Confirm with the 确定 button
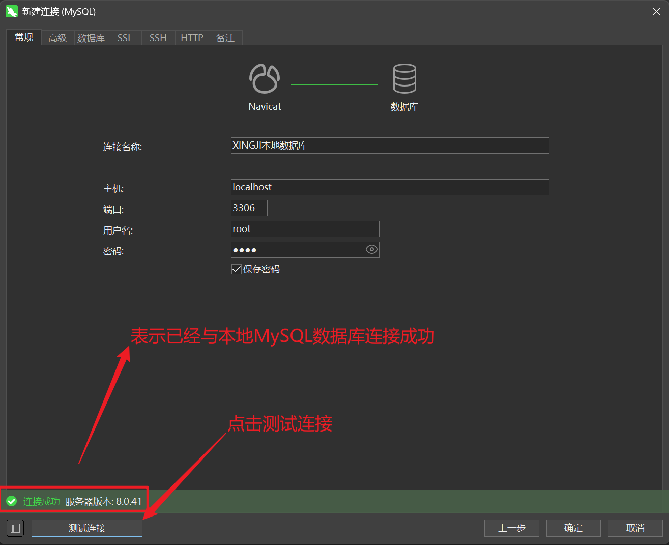This screenshot has height=545, width=669. (573, 528)
